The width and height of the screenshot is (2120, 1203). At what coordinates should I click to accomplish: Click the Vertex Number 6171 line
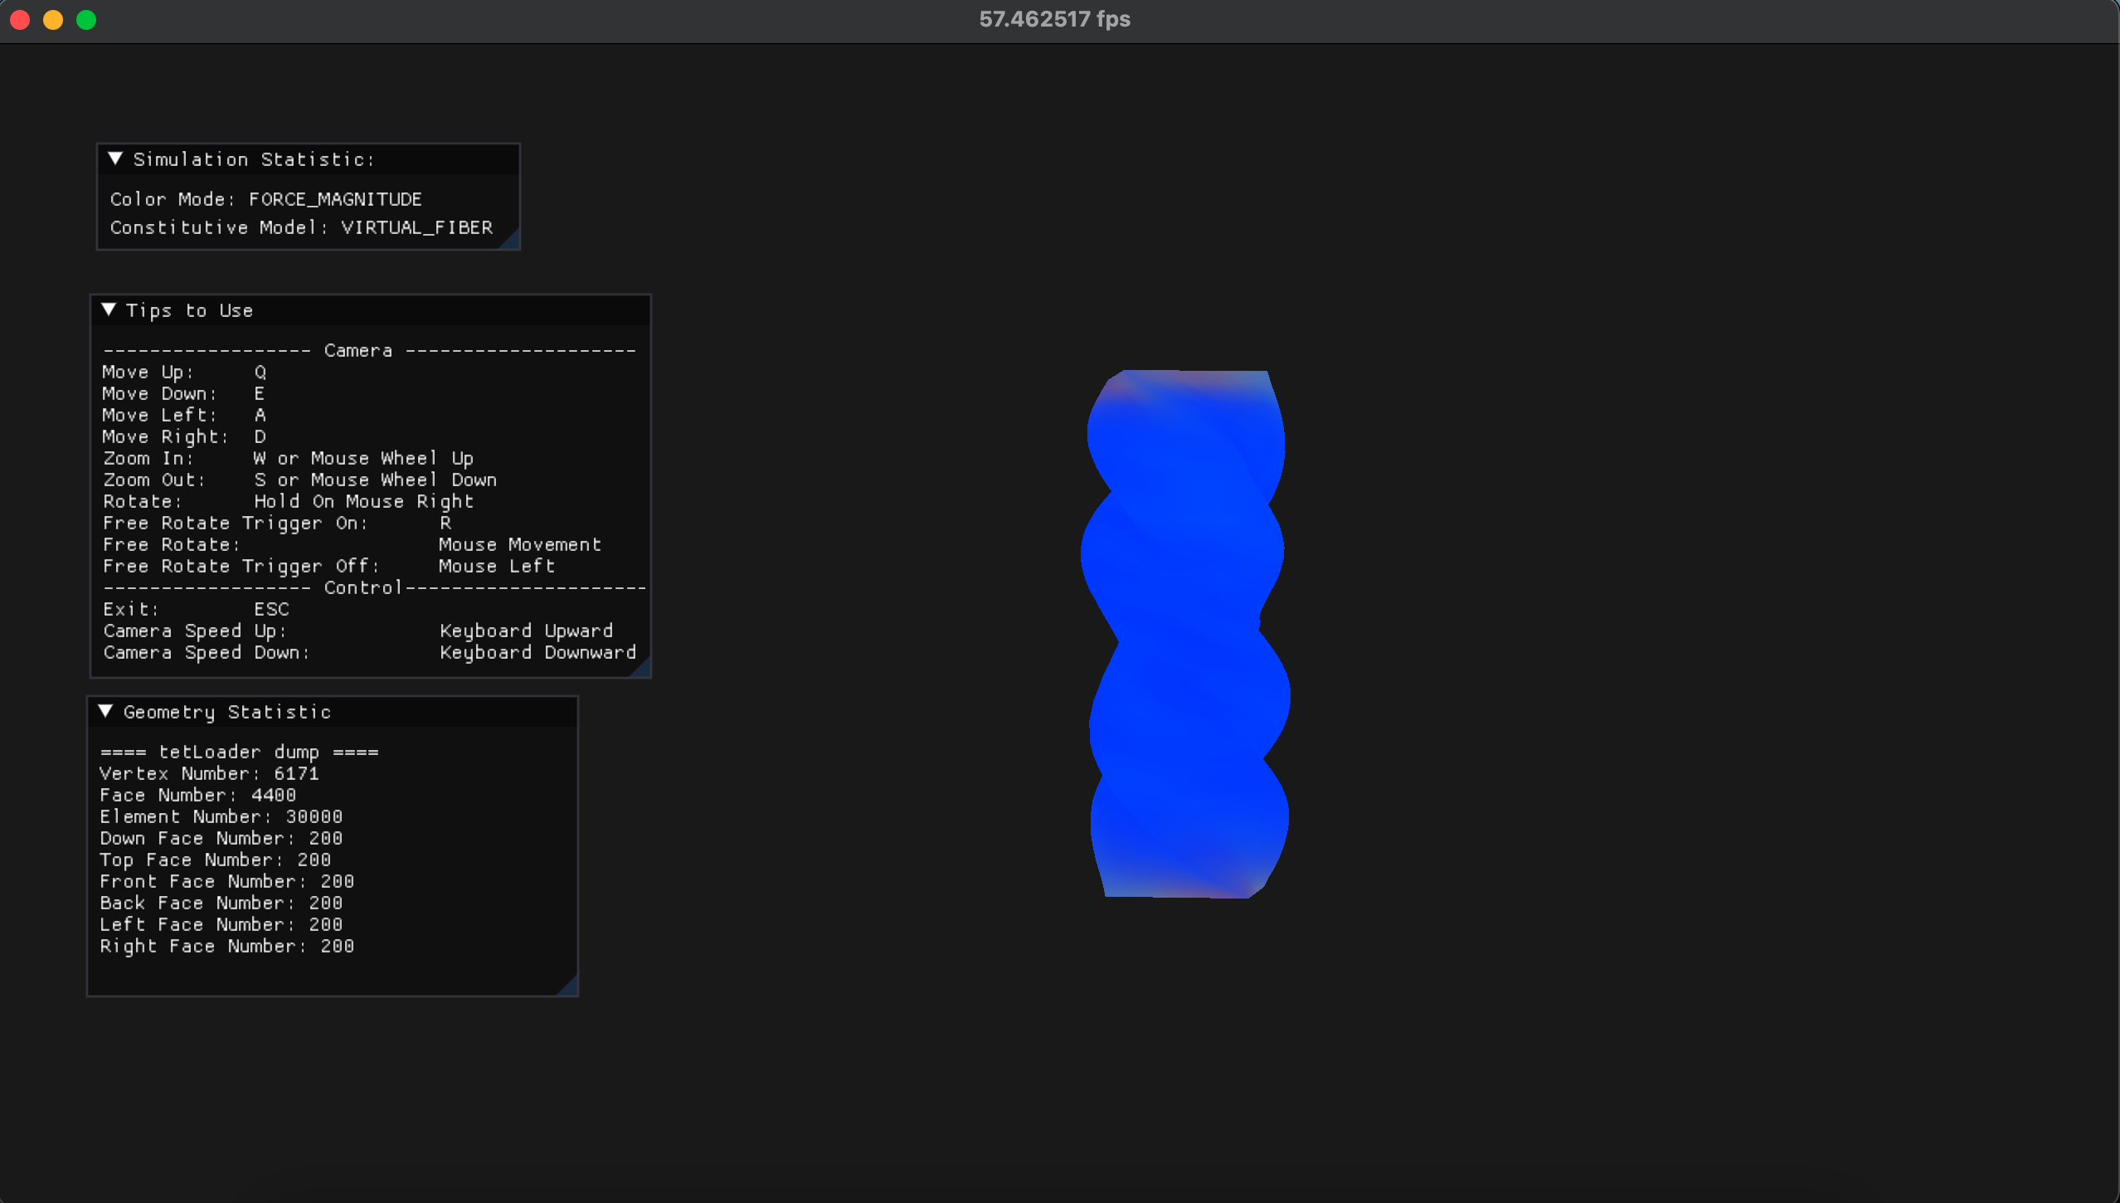coord(209,773)
